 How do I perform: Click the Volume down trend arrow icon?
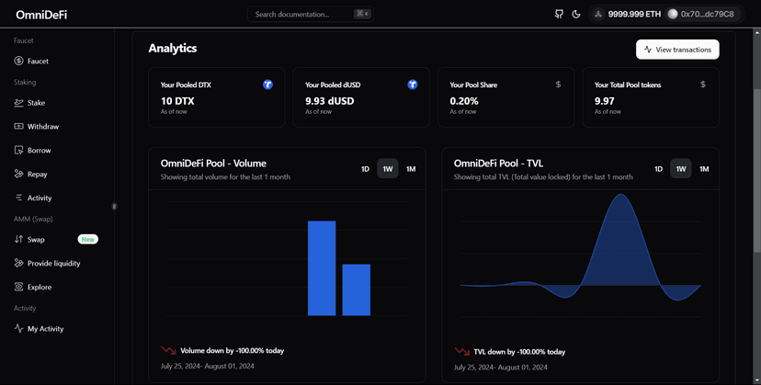[x=168, y=350]
